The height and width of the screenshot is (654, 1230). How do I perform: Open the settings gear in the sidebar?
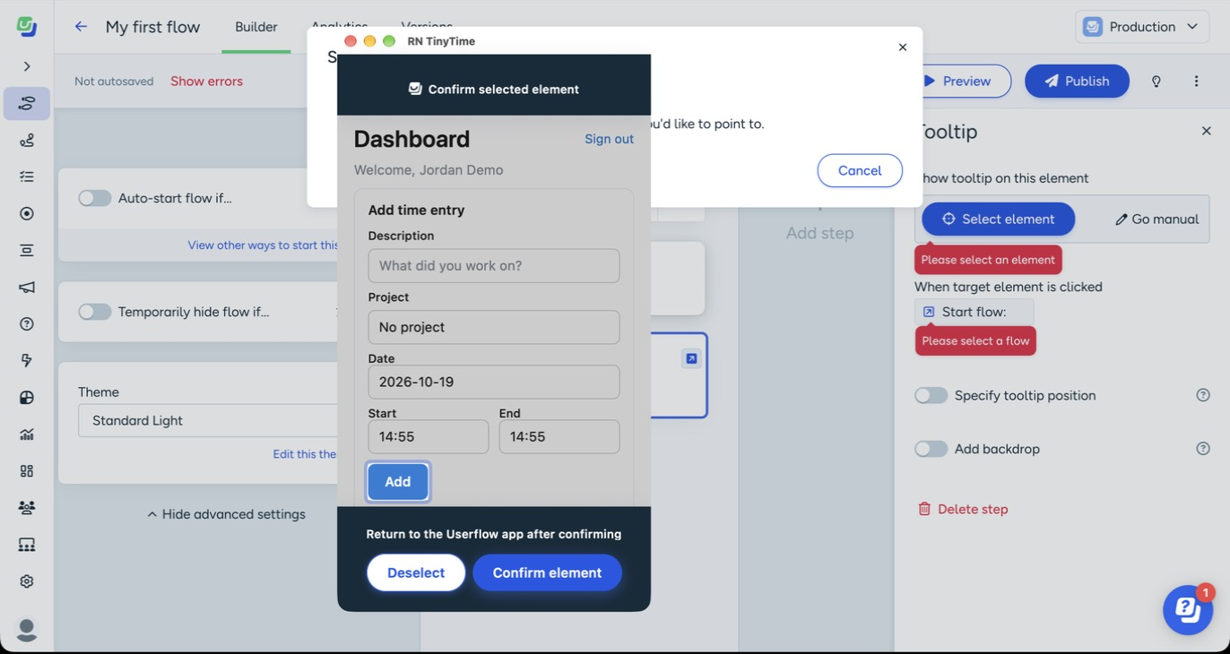pos(27,581)
